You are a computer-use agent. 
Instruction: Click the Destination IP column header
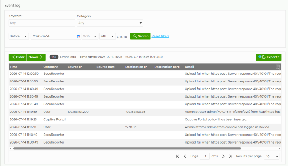[136, 67]
